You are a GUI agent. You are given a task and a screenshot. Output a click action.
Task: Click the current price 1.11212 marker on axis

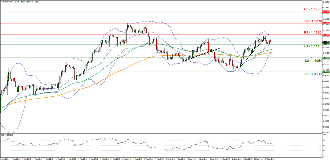[x=326, y=42]
